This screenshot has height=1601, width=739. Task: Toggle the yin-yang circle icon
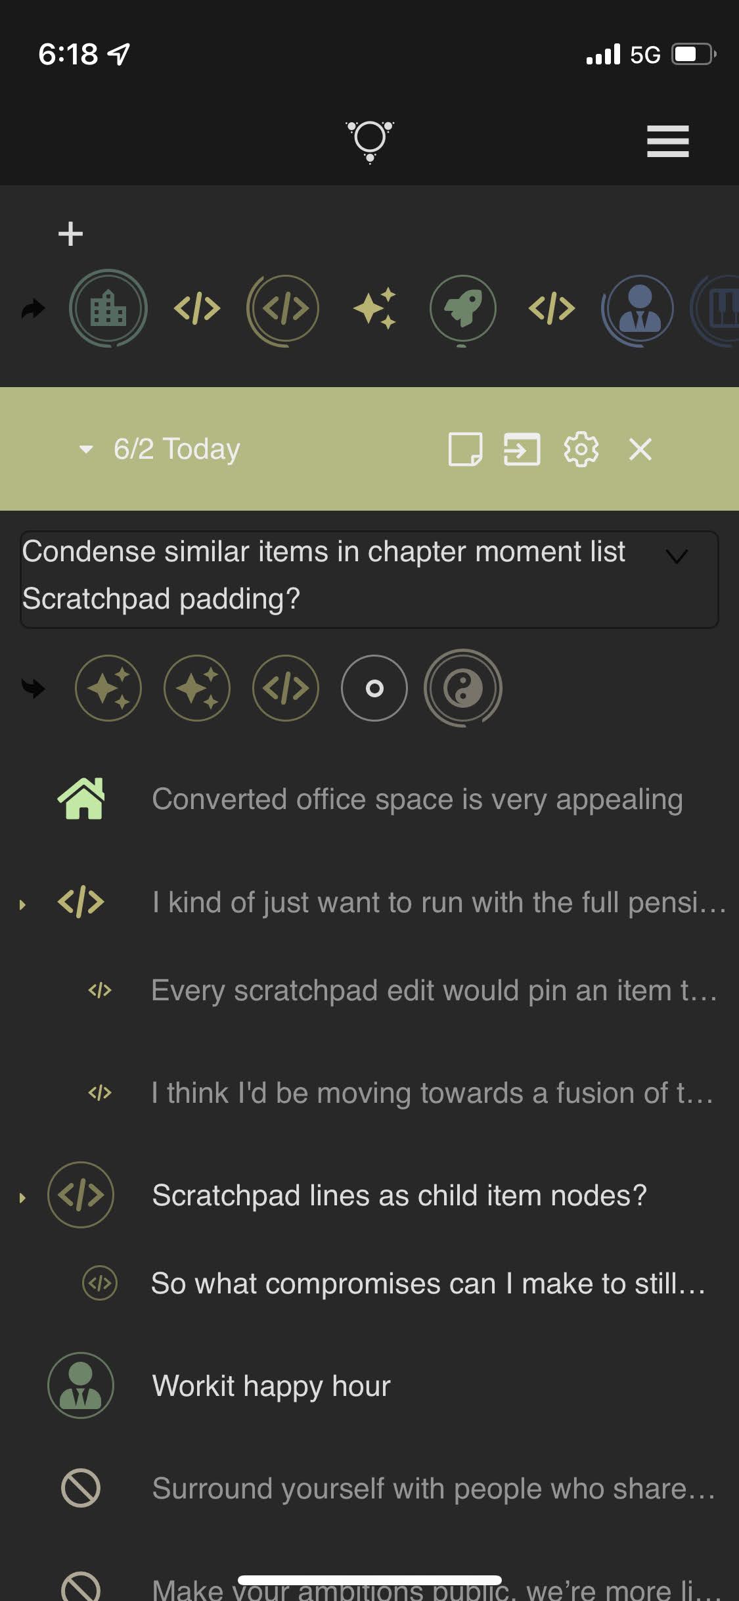[x=463, y=688]
